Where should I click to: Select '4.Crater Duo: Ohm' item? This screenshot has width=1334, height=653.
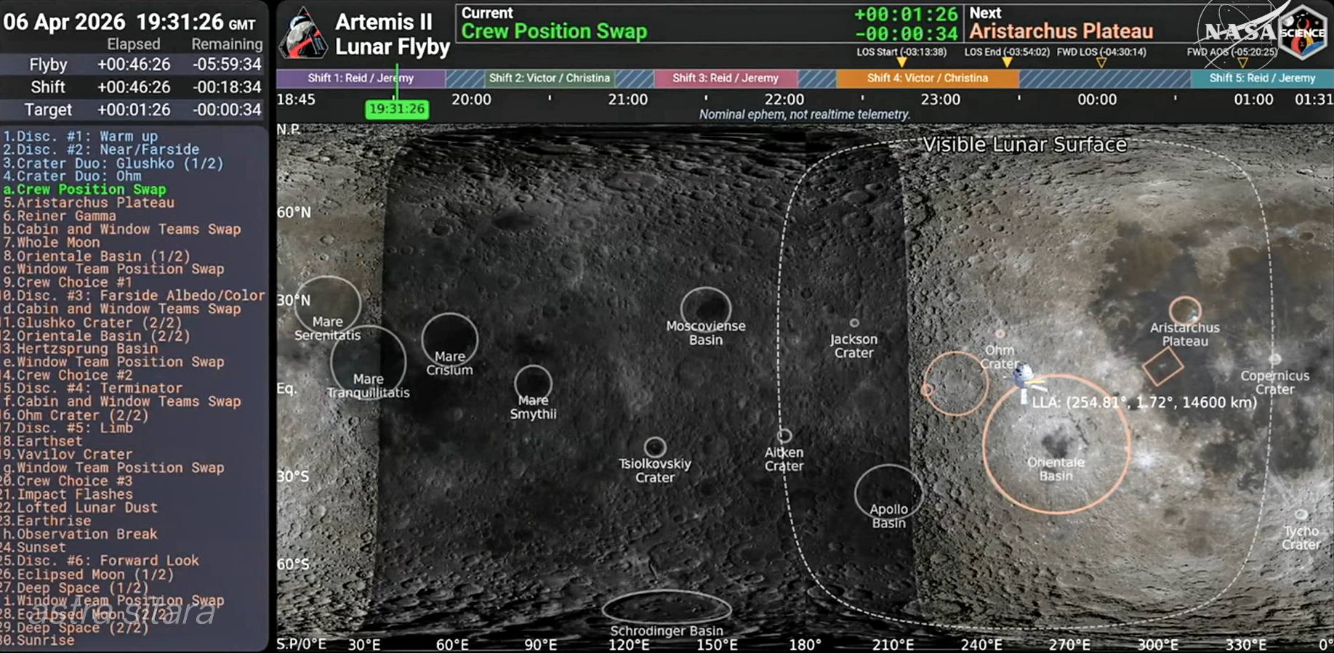(x=72, y=176)
